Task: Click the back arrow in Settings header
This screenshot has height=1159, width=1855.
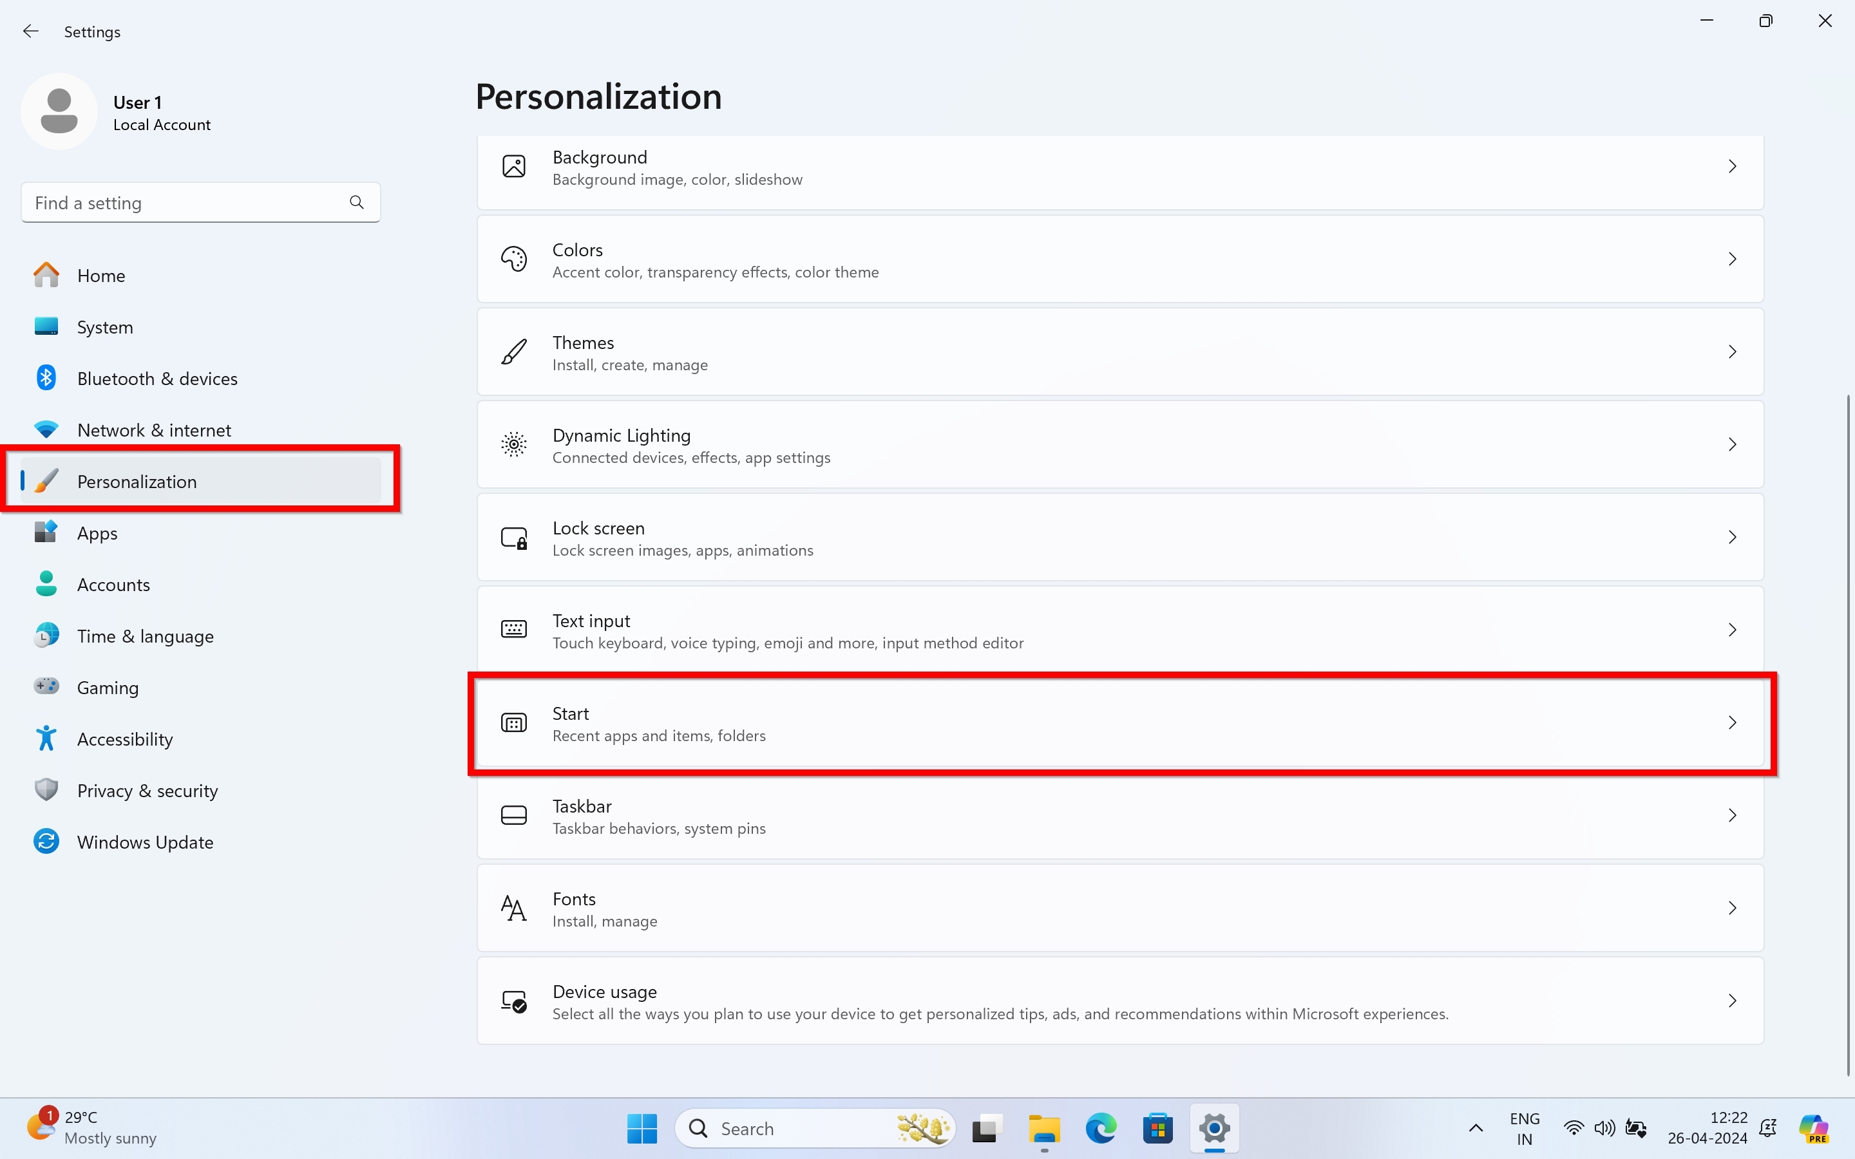Action: point(31,32)
